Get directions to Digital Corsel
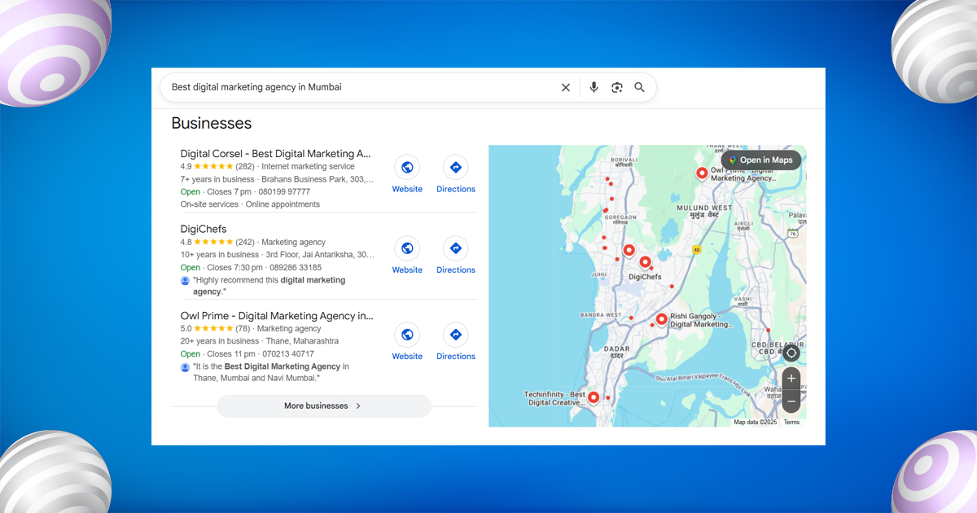This screenshot has width=977, height=513. [x=455, y=167]
